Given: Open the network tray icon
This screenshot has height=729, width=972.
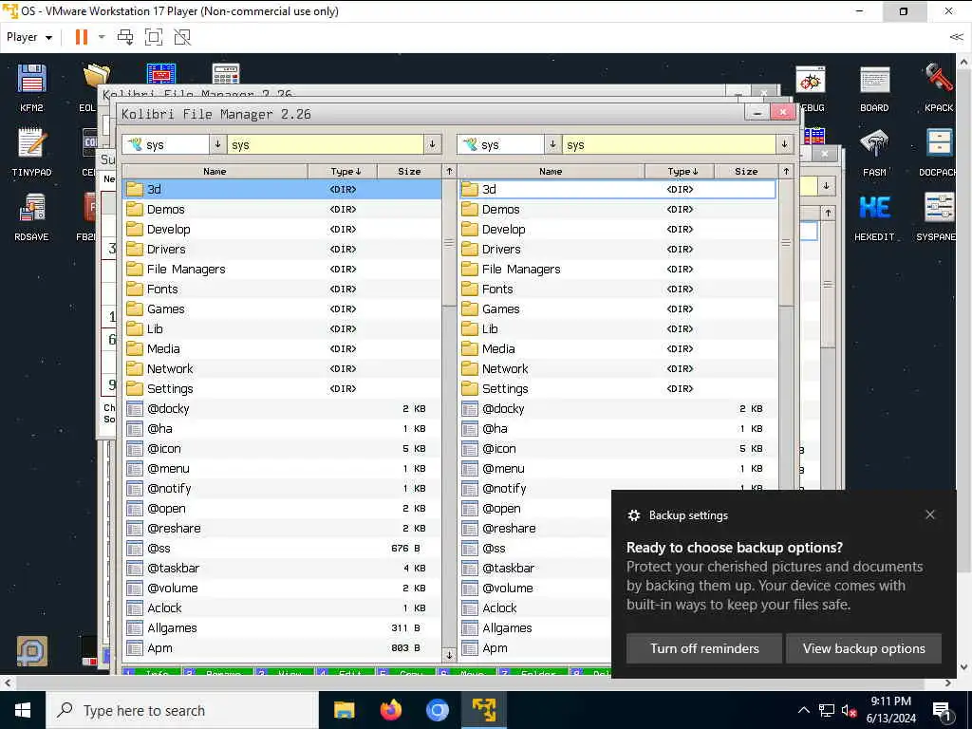Looking at the screenshot, I should pyautogui.click(x=827, y=710).
